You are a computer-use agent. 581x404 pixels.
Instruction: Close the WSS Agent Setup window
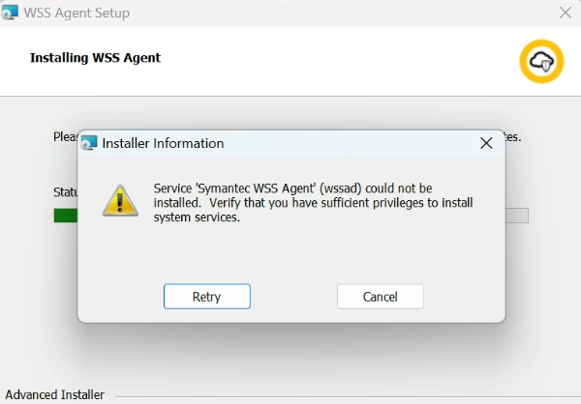tap(566, 14)
